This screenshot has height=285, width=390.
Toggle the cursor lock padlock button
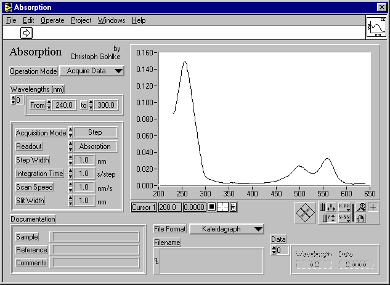coord(234,207)
